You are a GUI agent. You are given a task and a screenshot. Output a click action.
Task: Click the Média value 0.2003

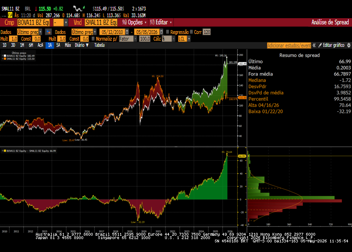[x=343, y=68]
